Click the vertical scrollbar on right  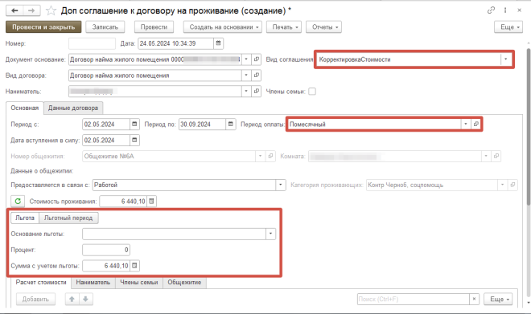[x=528, y=127]
